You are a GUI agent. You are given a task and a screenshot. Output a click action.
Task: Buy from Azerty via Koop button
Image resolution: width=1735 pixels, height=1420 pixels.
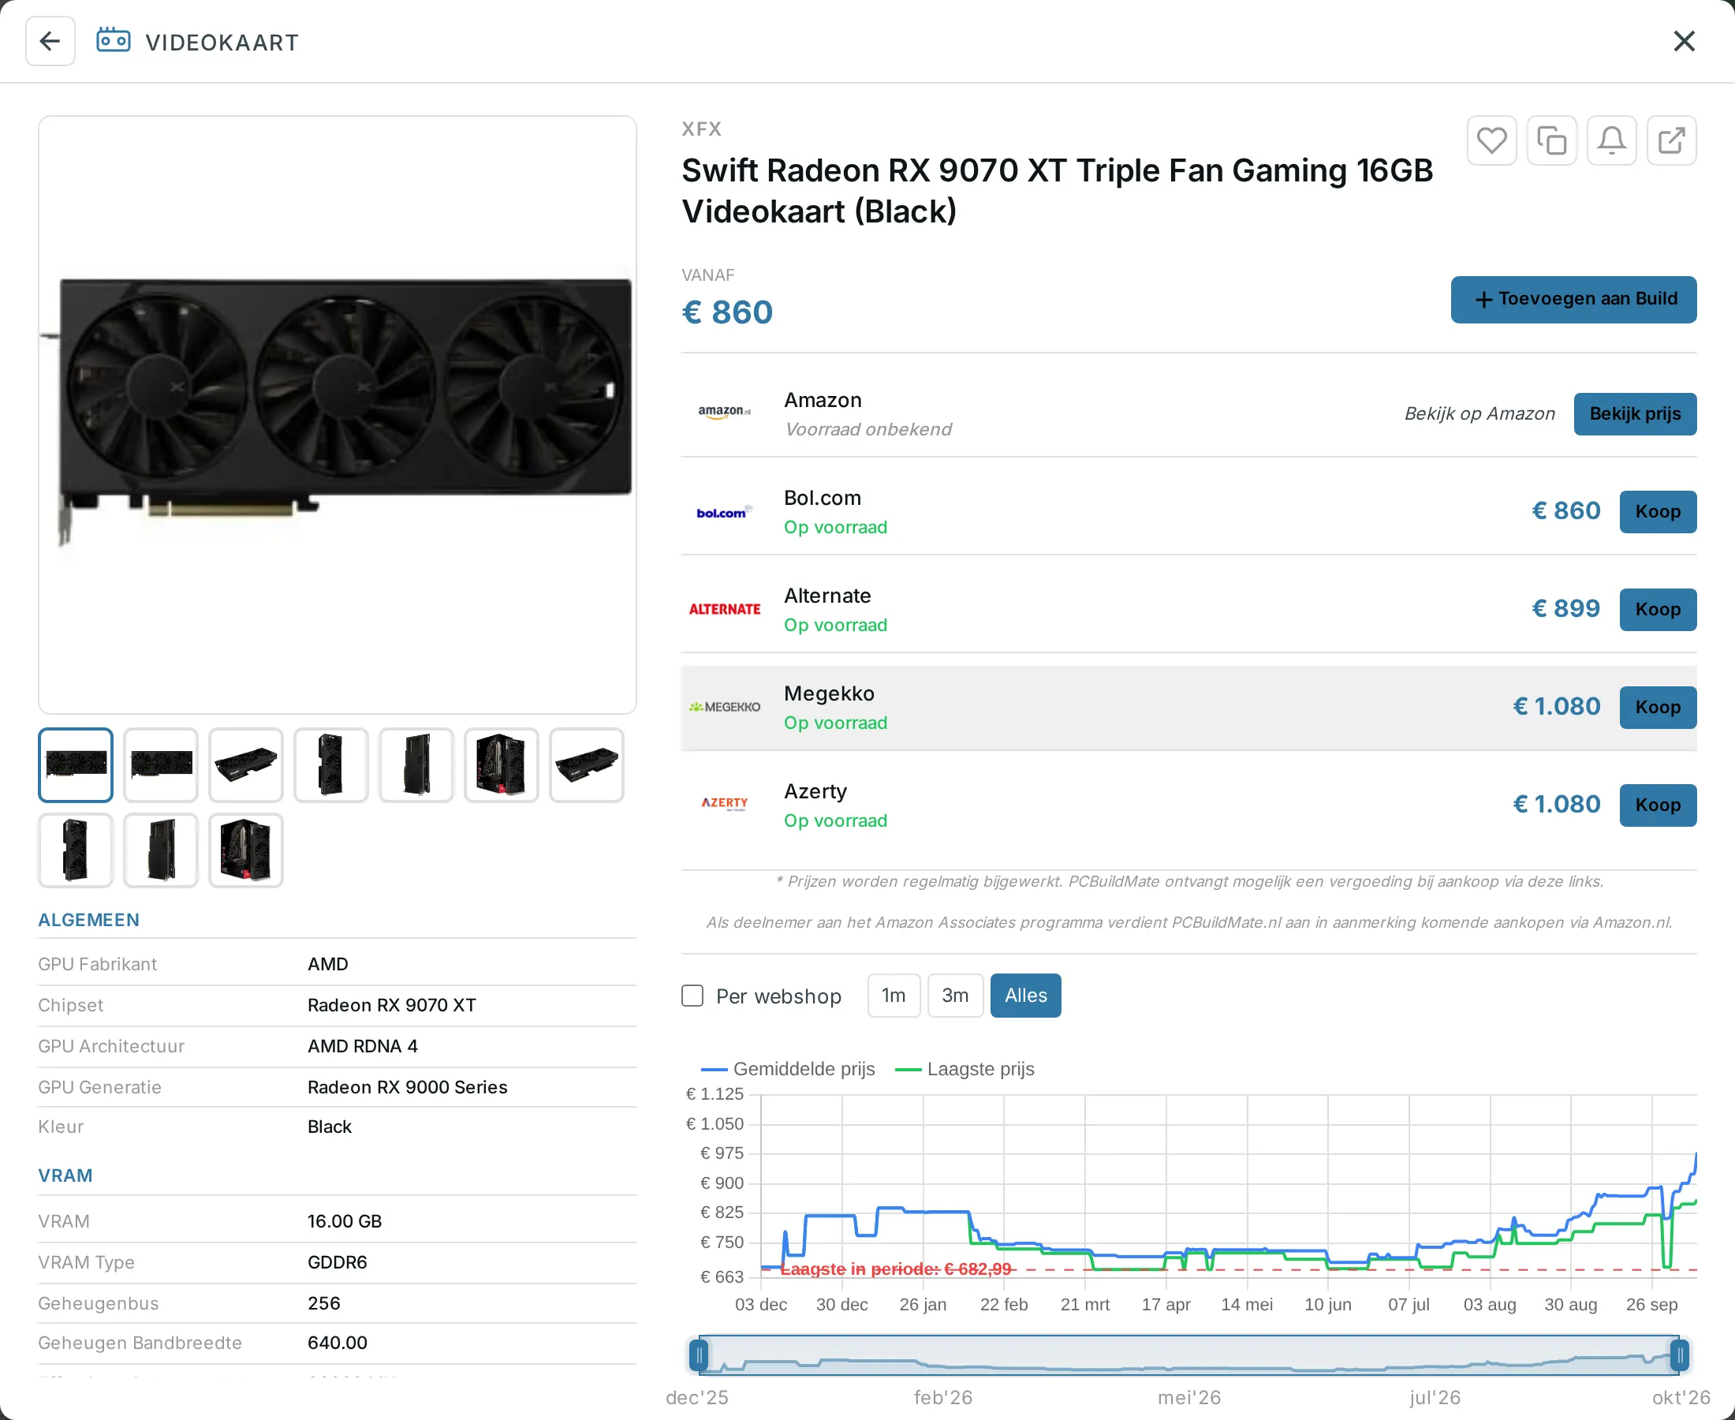(1658, 805)
